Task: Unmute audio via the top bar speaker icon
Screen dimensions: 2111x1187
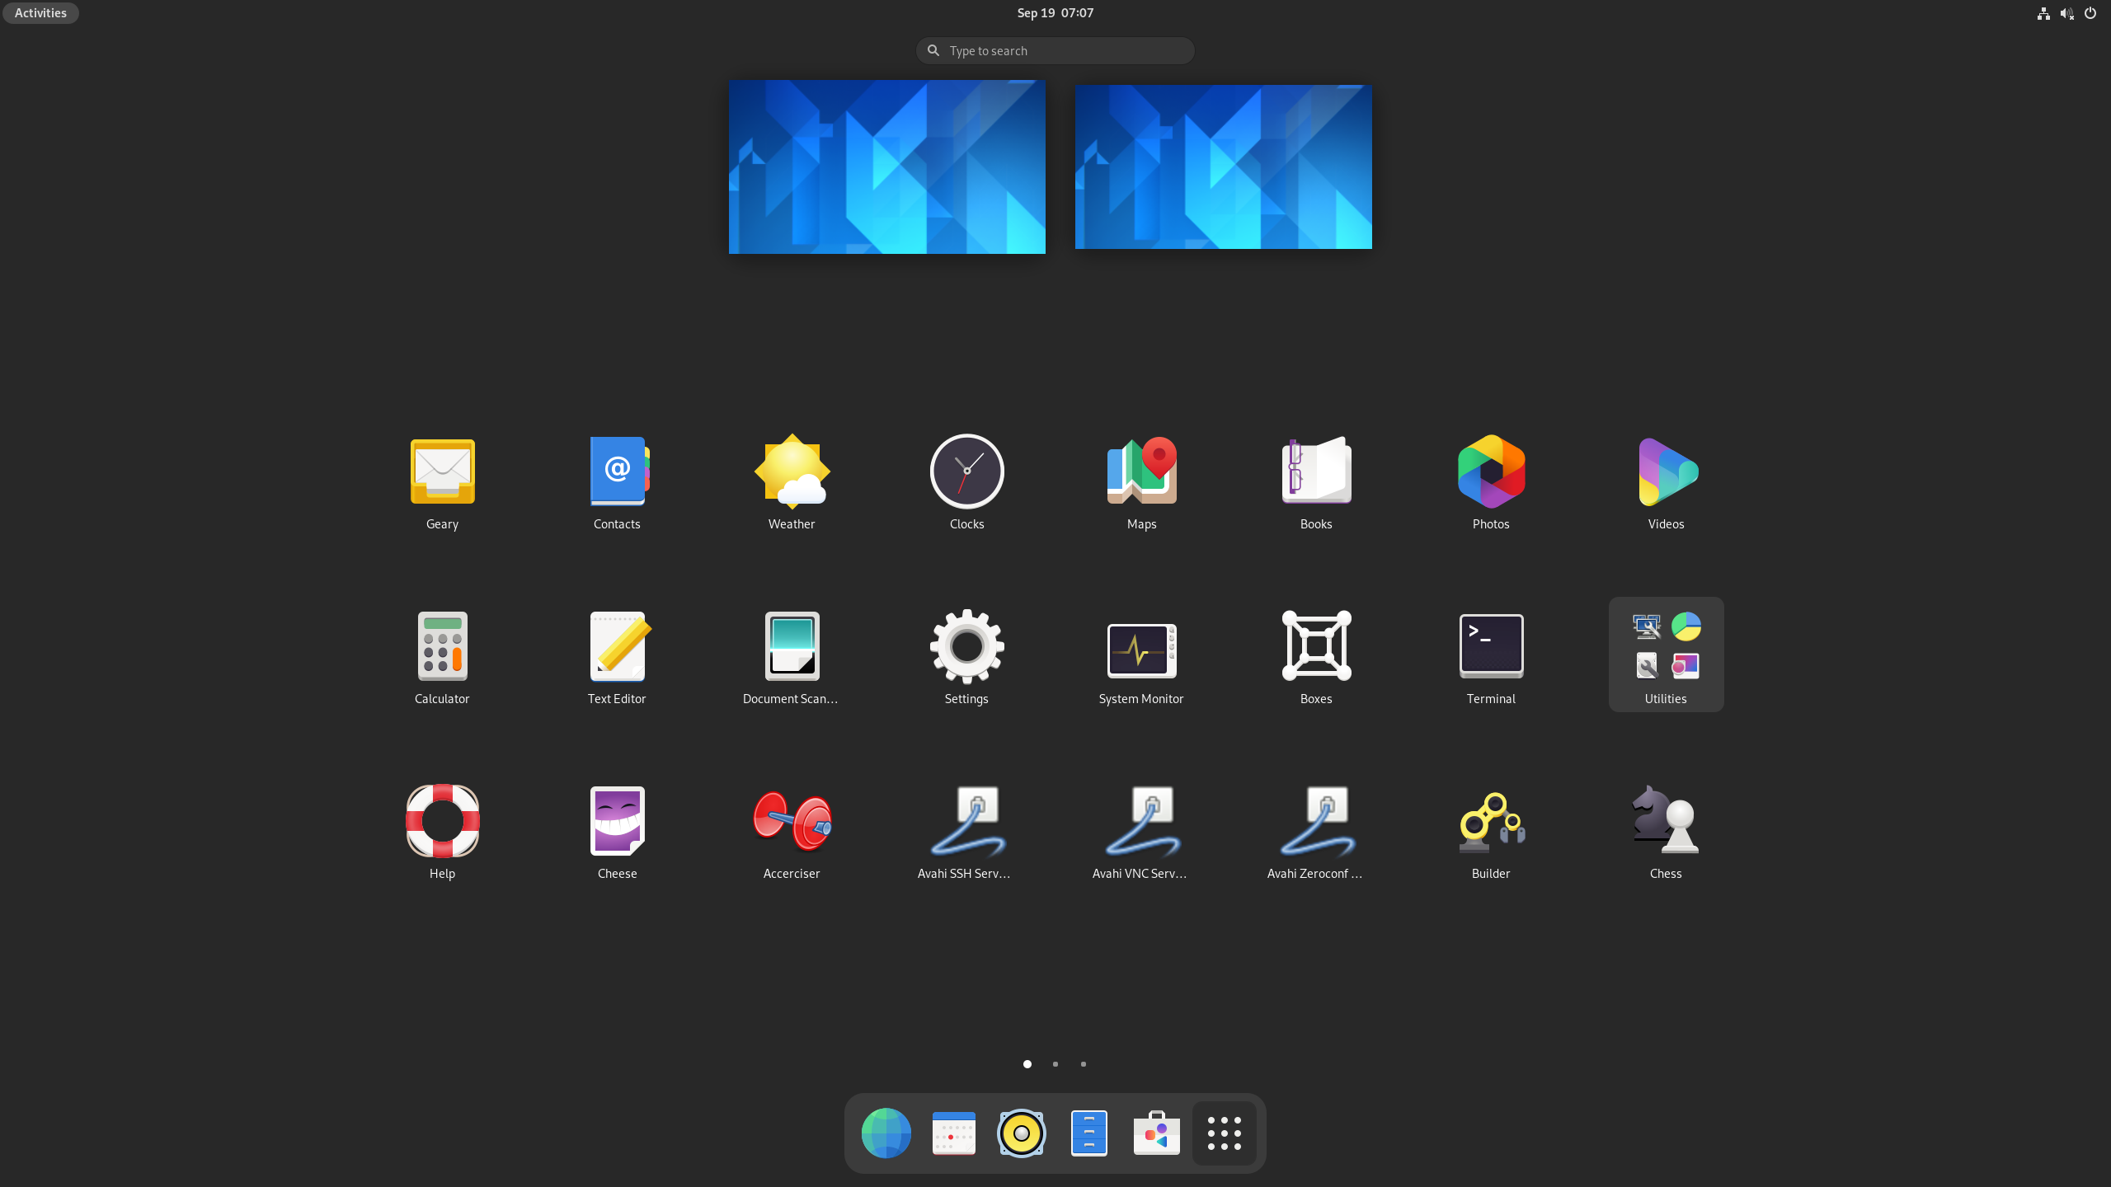Action: click(x=2067, y=12)
